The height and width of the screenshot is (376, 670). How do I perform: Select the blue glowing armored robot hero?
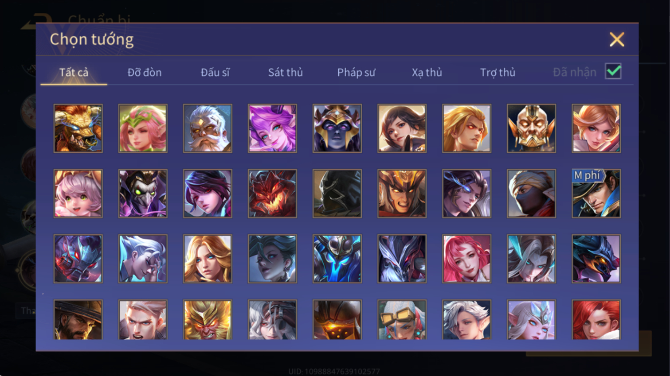(337, 259)
